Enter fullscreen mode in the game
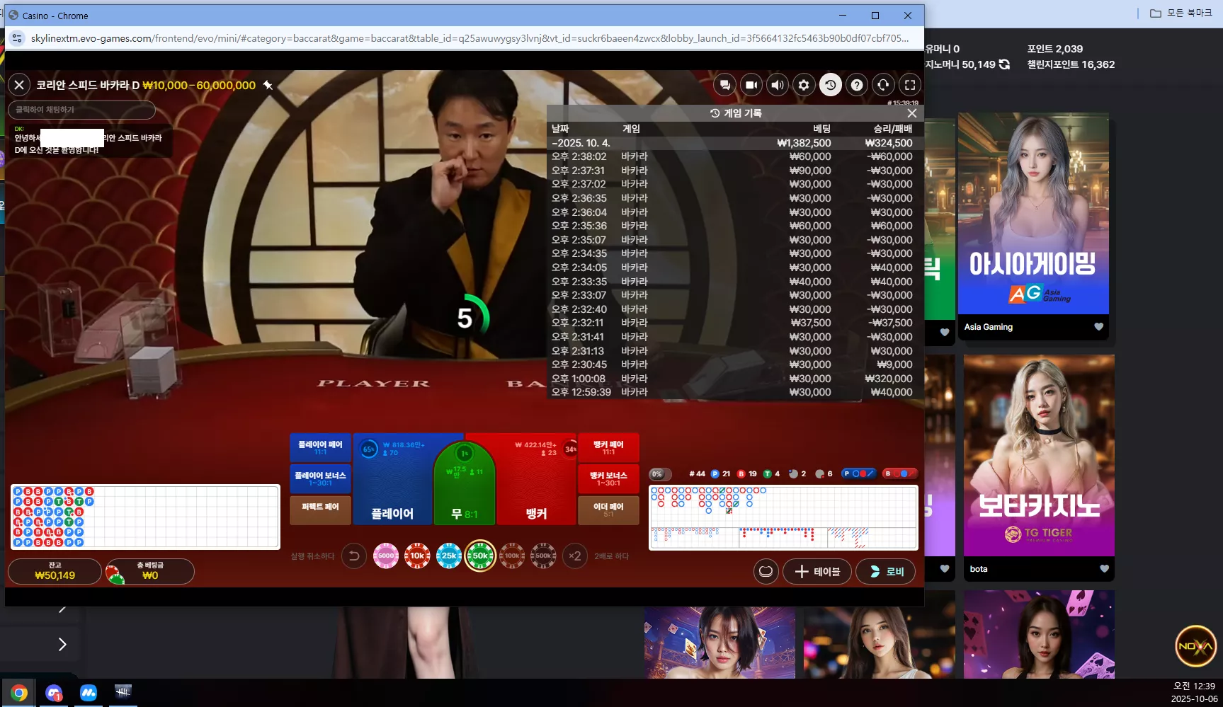This screenshot has height=707, width=1223. coord(910,85)
